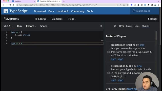
Task: Switch to the .D.TS sidebar tab
Action: (121, 26)
